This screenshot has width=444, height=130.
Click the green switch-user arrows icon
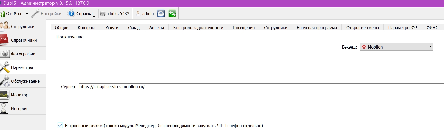[x=172, y=13]
